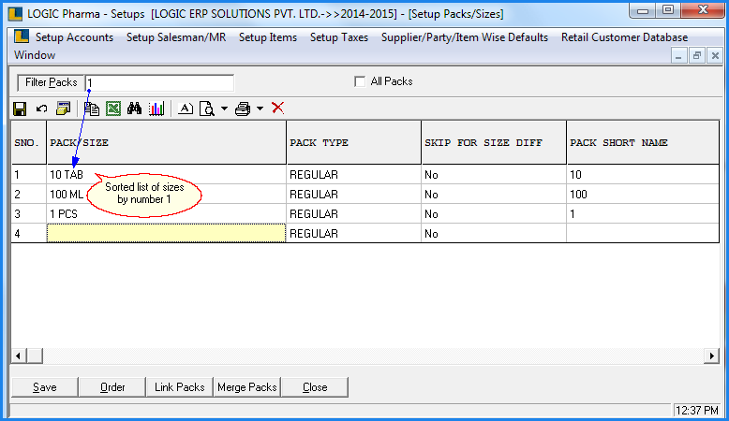This screenshot has height=421, width=729.
Task: Open print preview magnifier page icon
Action: click(x=206, y=109)
